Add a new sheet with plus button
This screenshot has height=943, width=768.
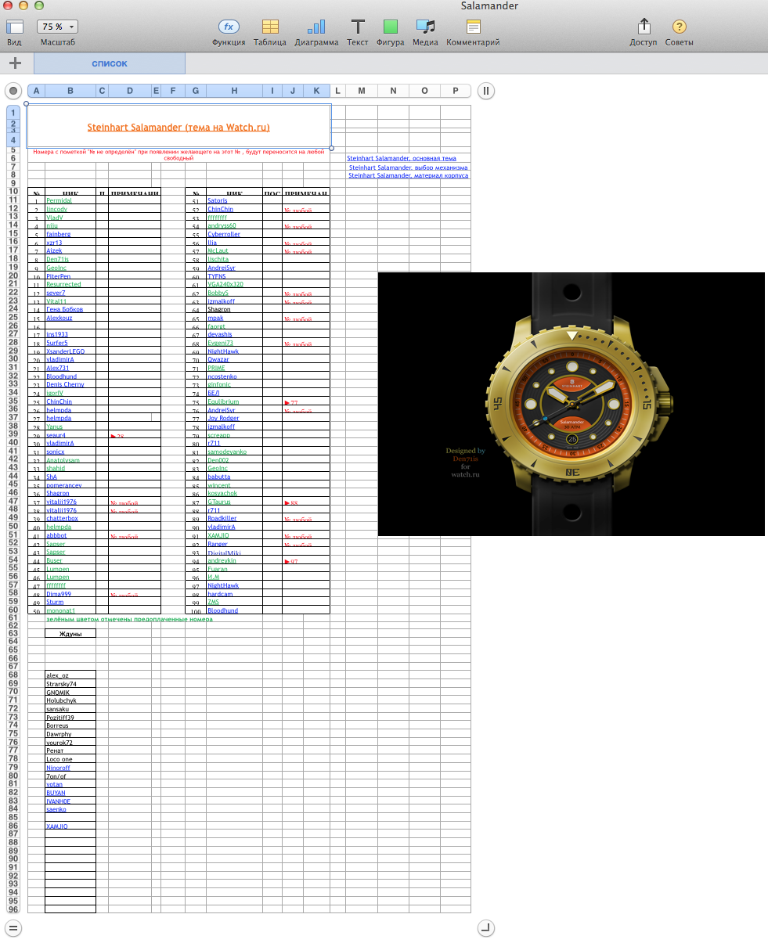(x=15, y=63)
